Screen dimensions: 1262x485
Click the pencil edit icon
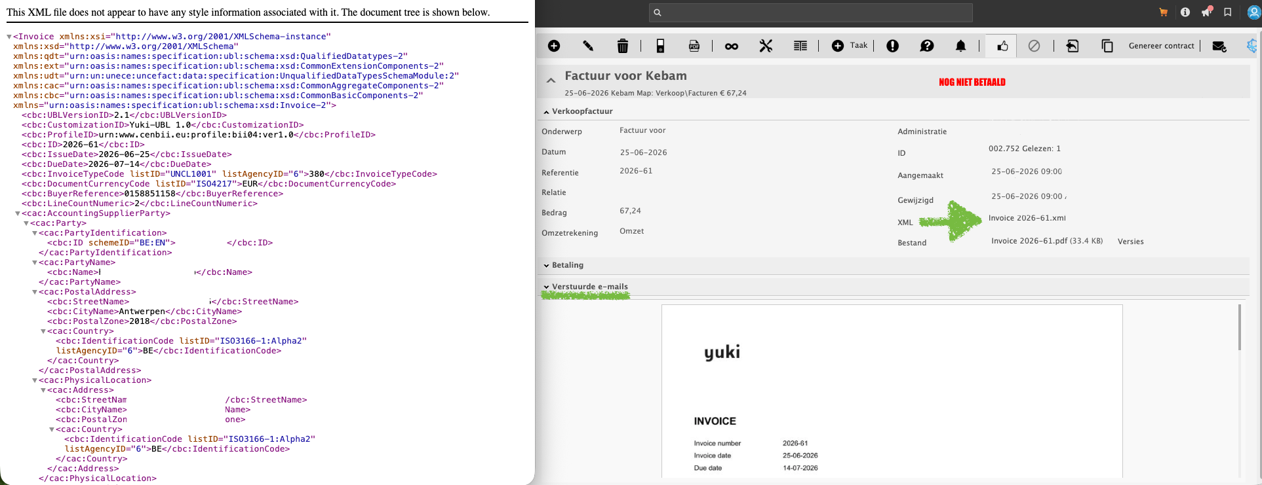588,46
